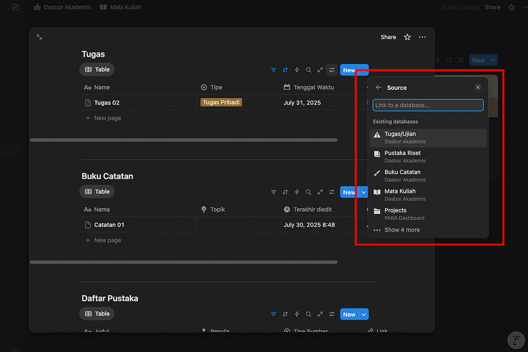This screenshot has height=352, width=528.
Task: Select Table view tab under Buku Catatan
Action: pyautogui.click(x=97, y=192)
